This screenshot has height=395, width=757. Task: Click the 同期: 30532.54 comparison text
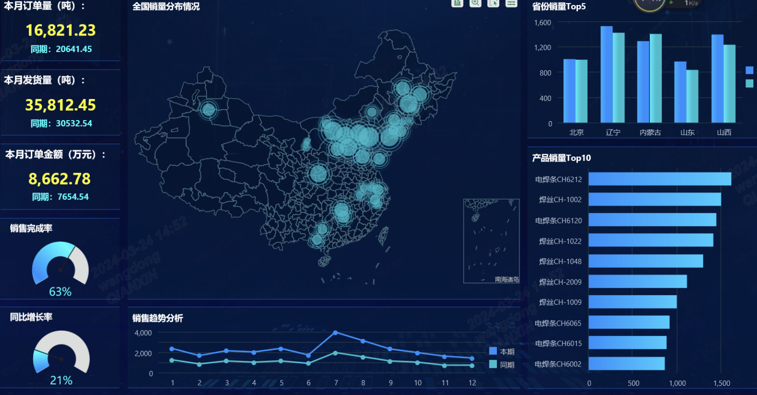pyautogui.click(x=61, y=123)
